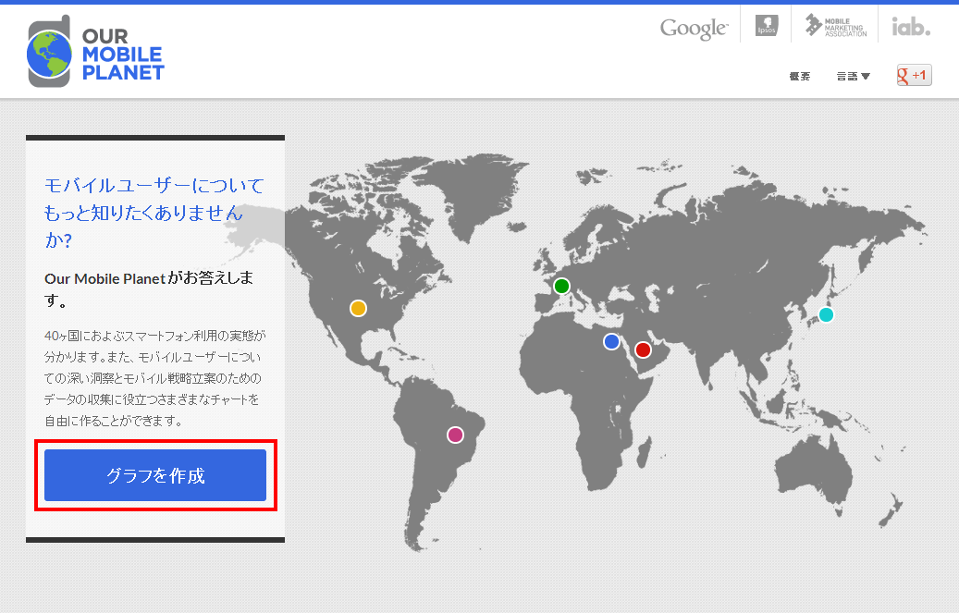Open the Google partner logo
This screenshot has height=613, width=959.
click(694, 28)
